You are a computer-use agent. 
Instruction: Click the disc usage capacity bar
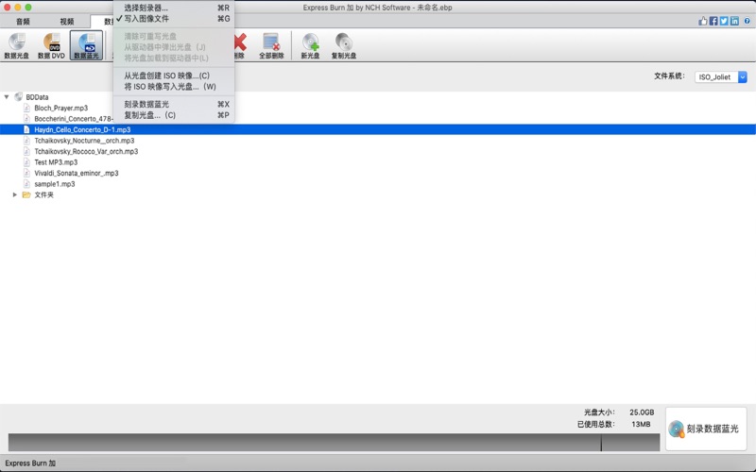pos(334,442)
